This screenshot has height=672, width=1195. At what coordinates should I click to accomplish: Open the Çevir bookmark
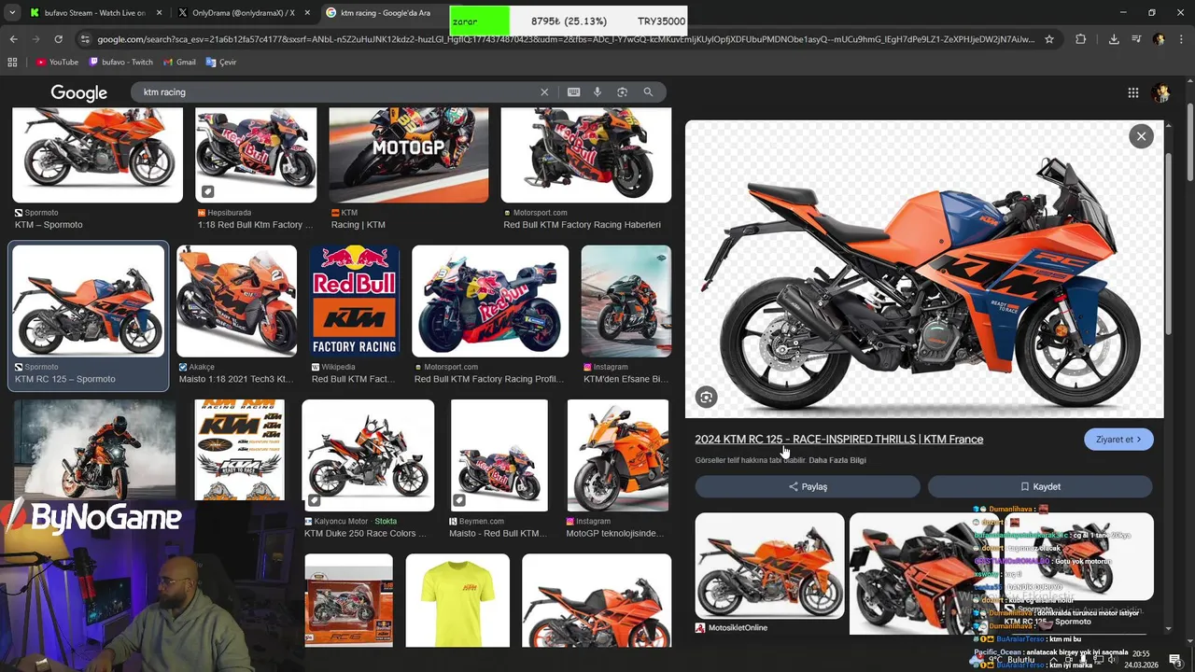click(220, 62)
